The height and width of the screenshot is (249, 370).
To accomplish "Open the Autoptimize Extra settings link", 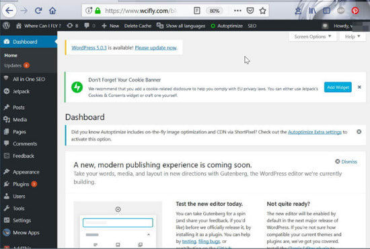I will coord(315,132).
